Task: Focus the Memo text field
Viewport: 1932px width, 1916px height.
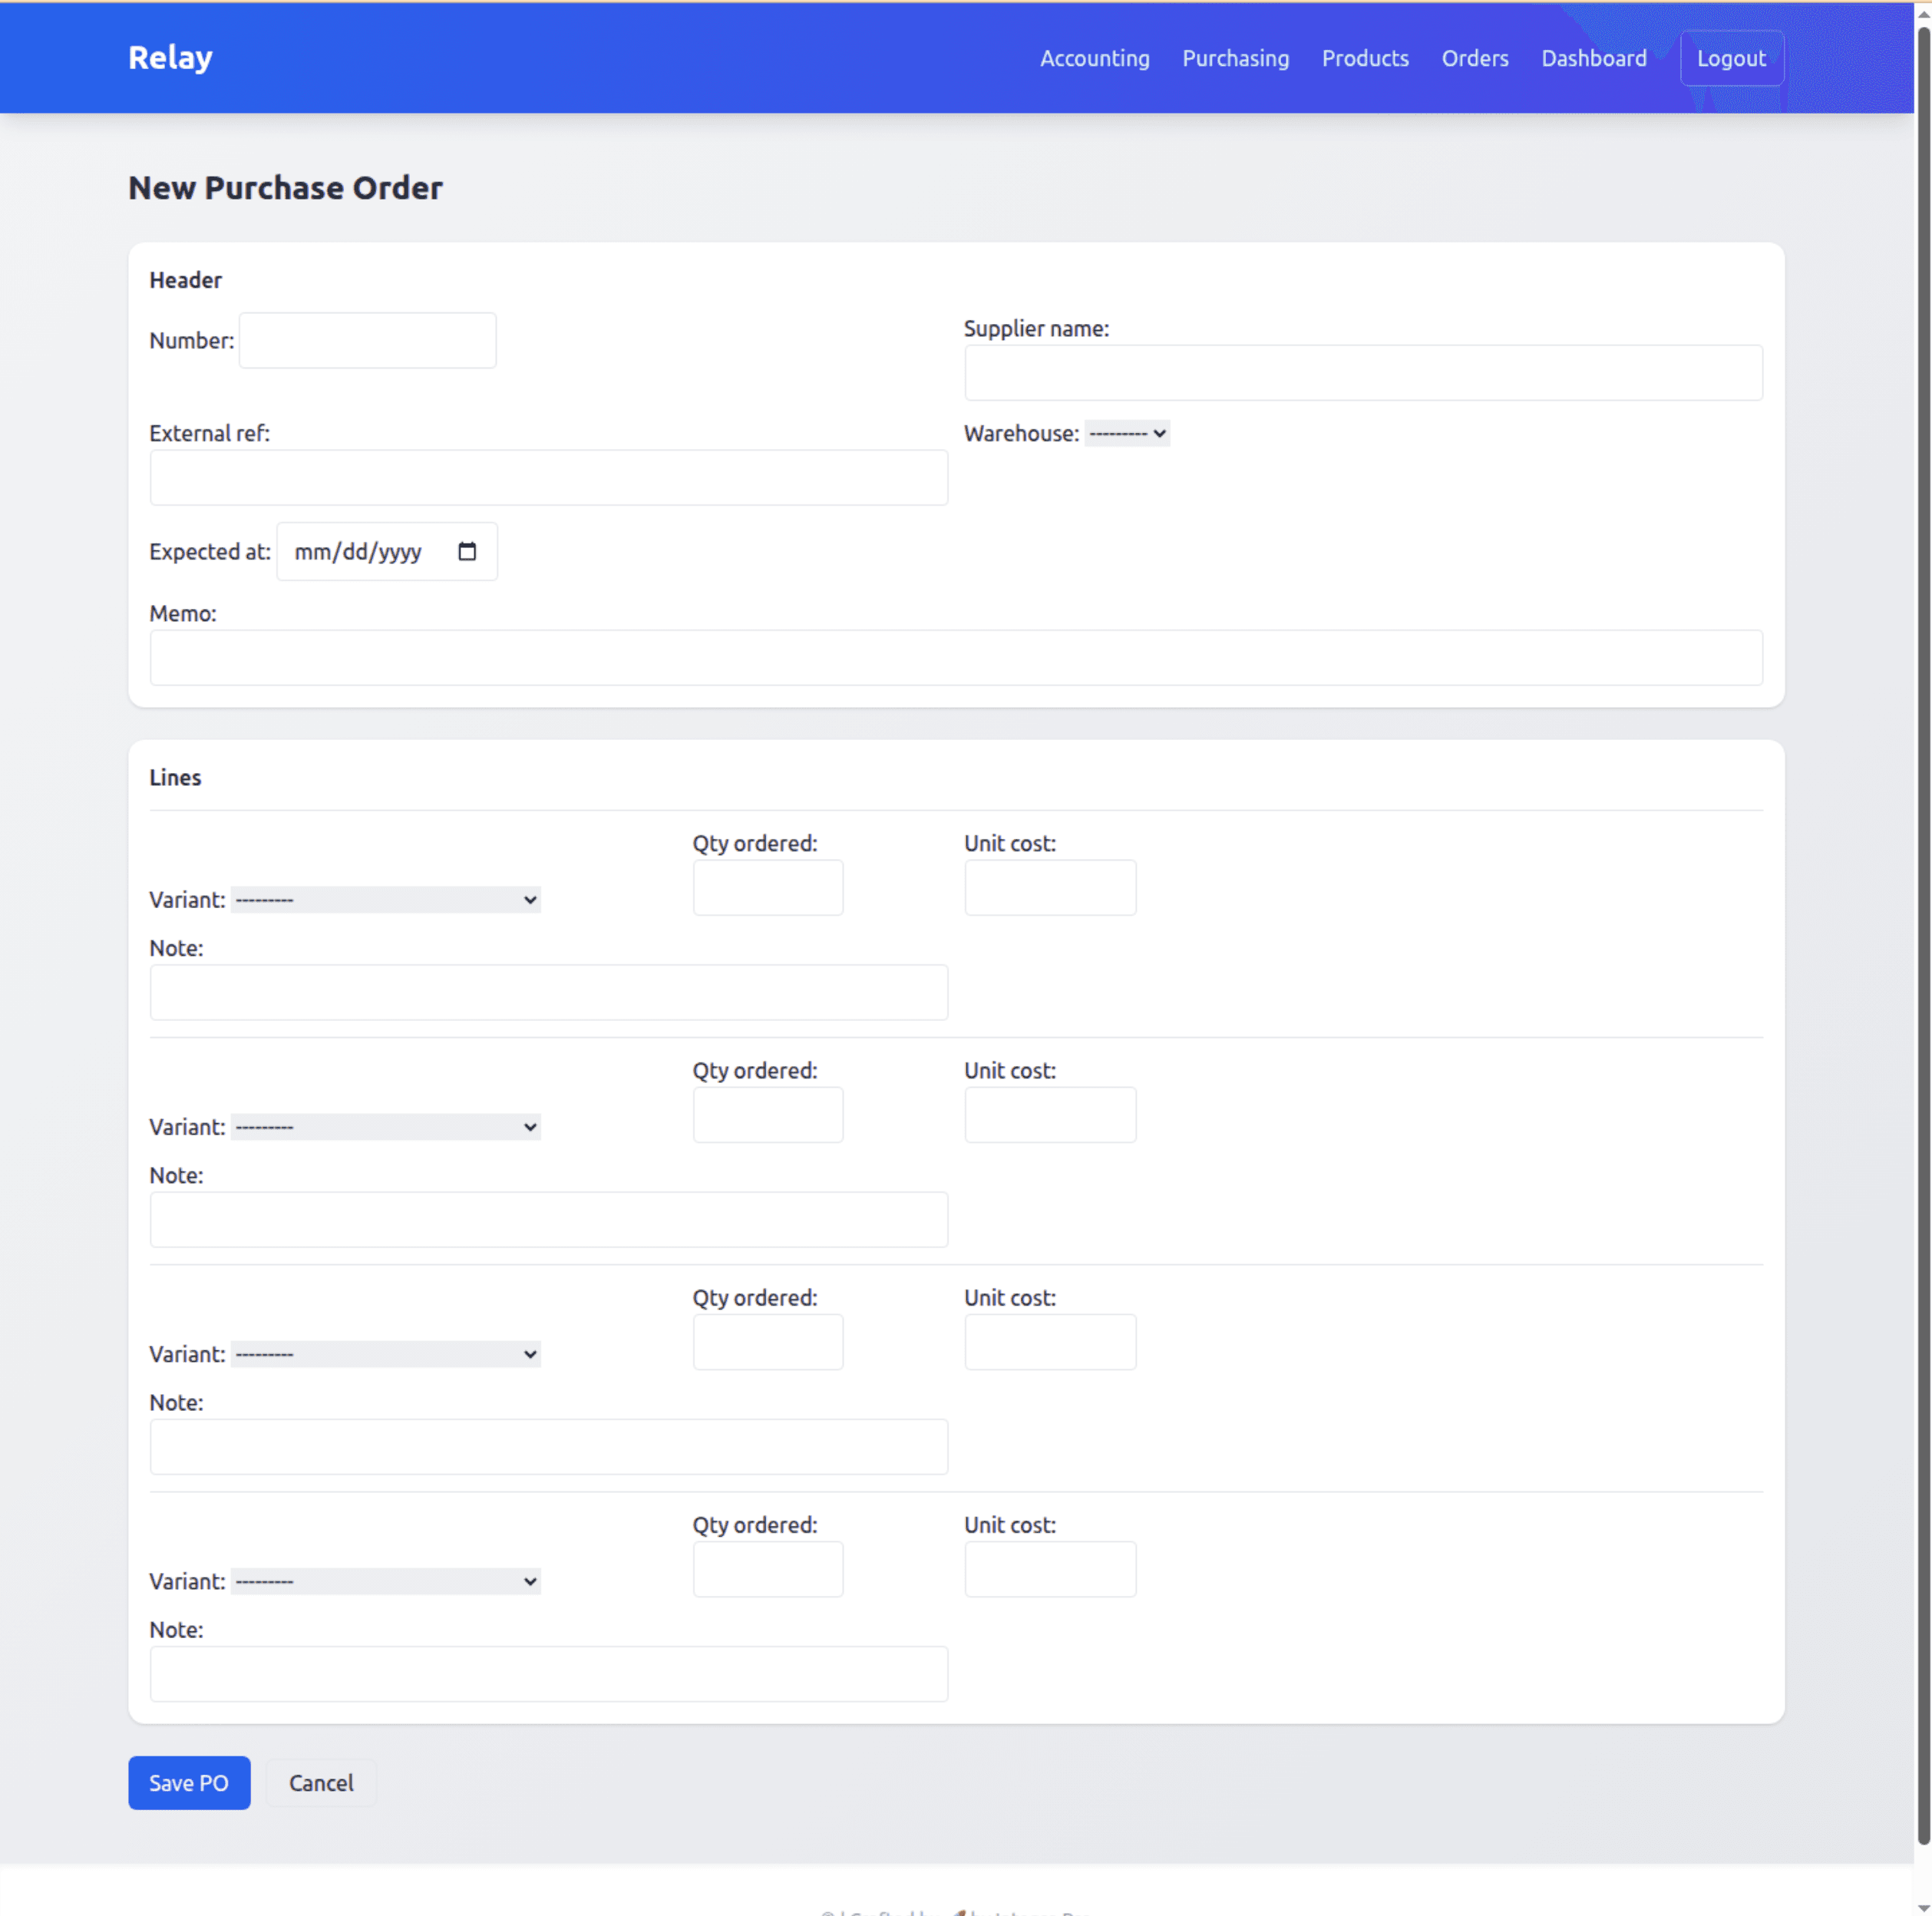Action: coord(955,657)
